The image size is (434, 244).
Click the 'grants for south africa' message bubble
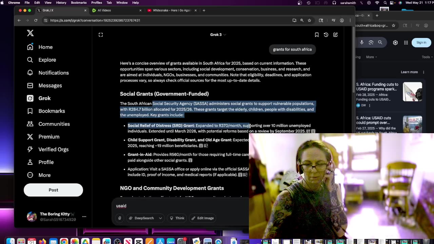click(292, 49)
